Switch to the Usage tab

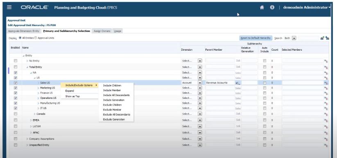point(118,31)
